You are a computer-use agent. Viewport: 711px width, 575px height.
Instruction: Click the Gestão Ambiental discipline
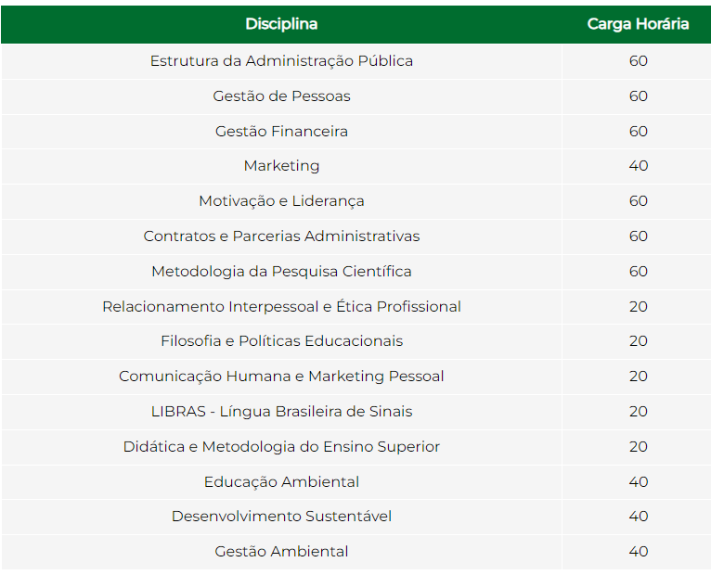coord(281,552)
